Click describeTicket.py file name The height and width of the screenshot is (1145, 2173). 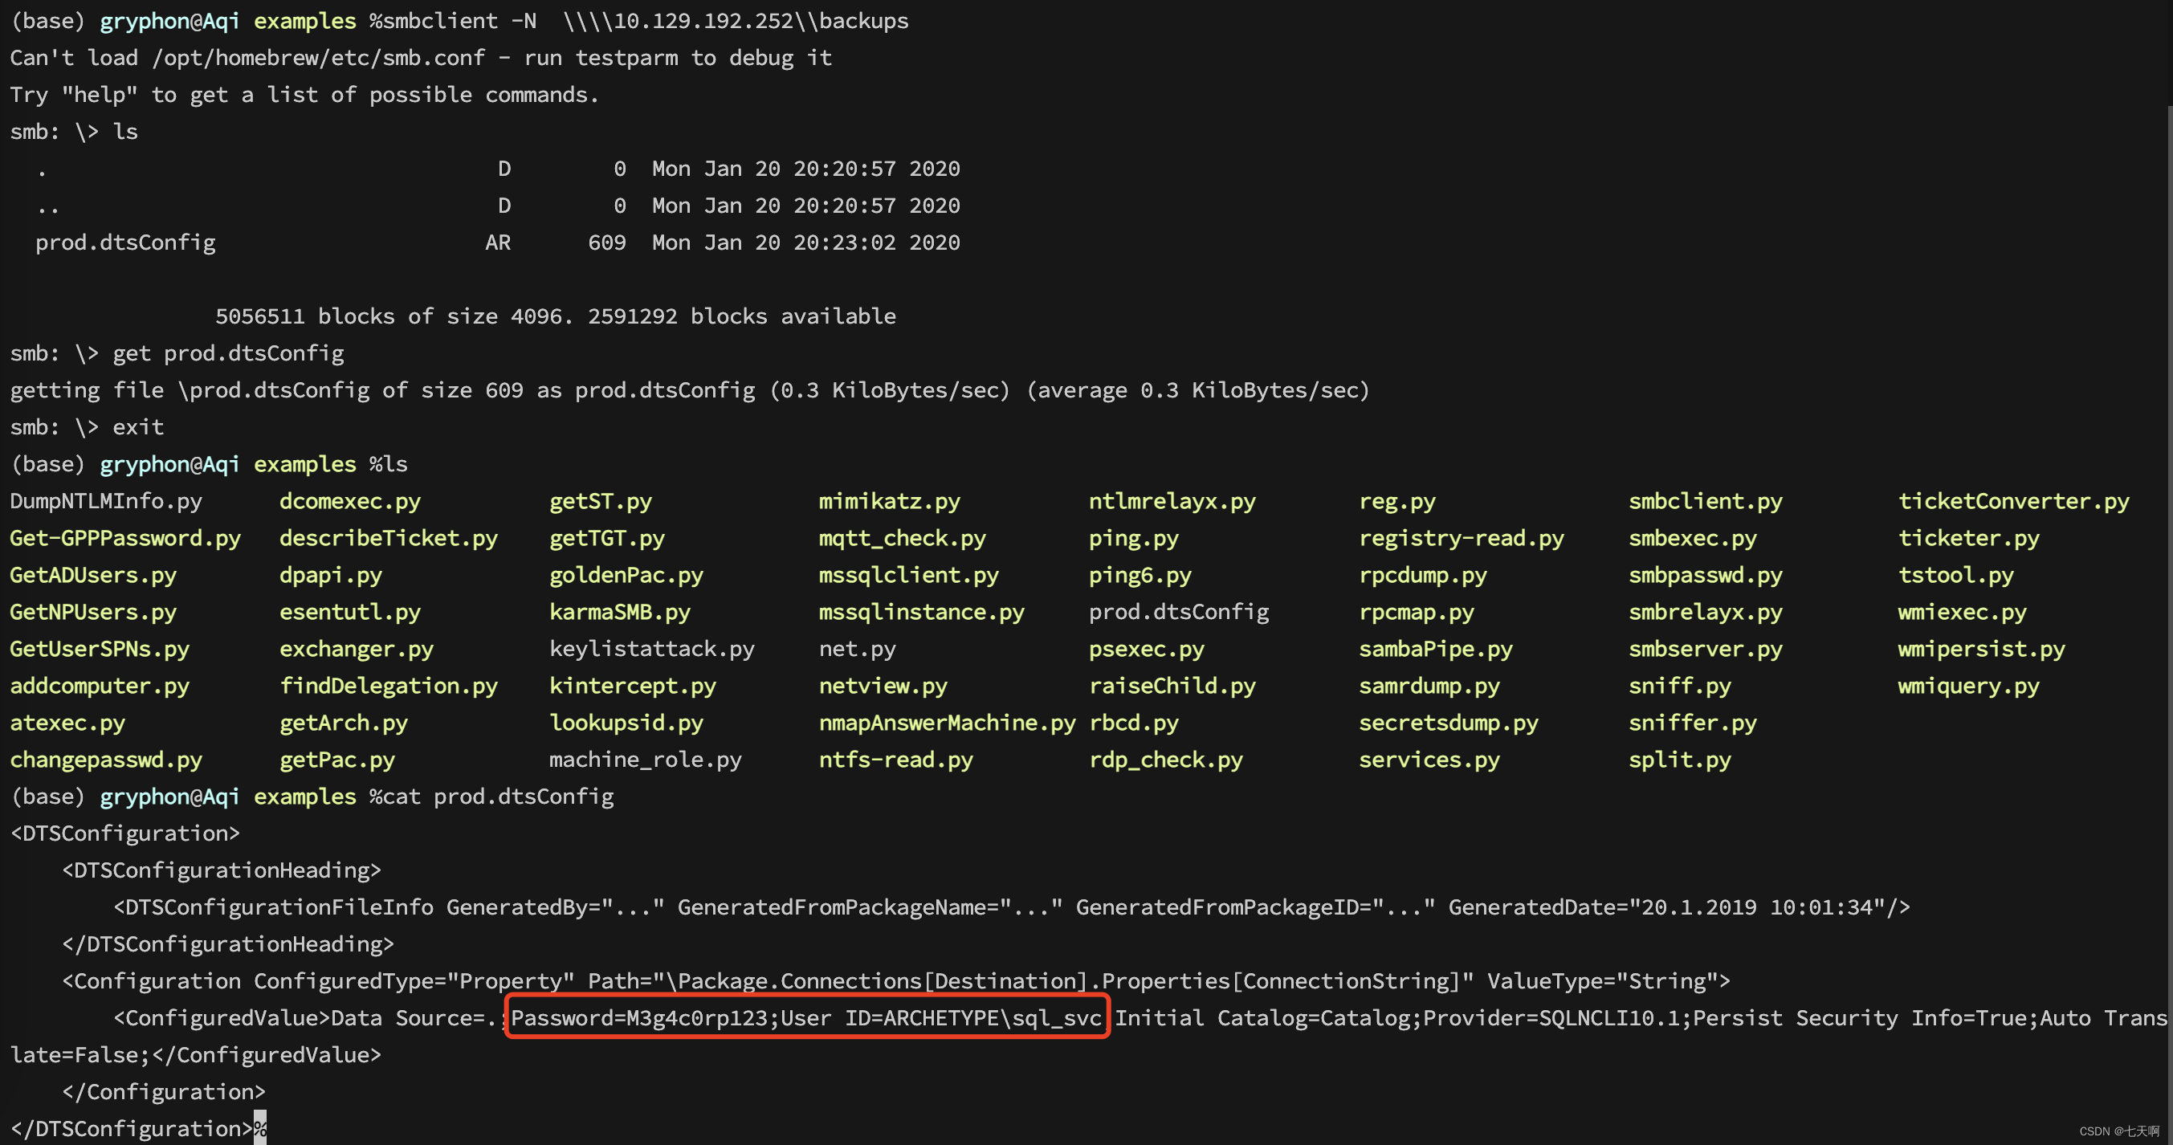(x=389, y=538)
